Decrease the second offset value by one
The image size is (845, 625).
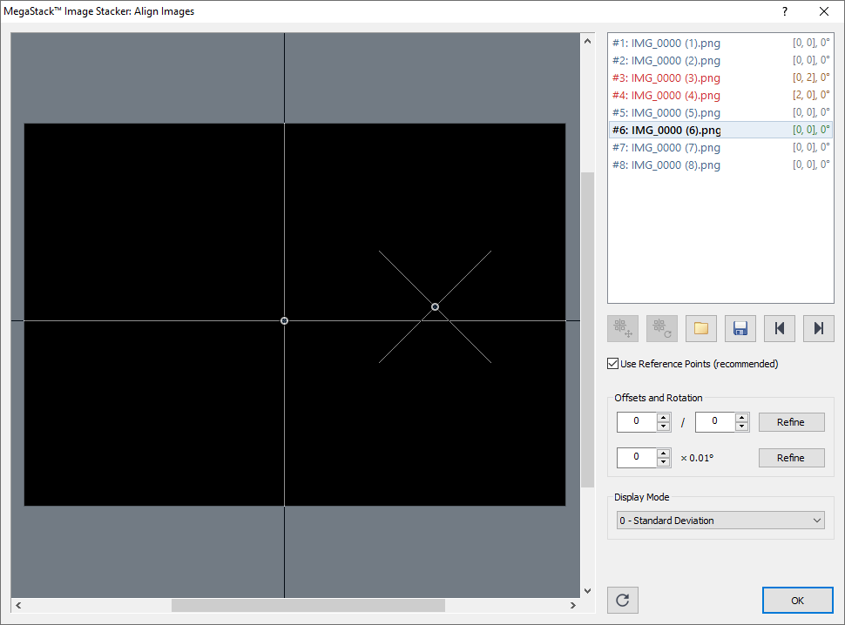[x=742, y=427]
